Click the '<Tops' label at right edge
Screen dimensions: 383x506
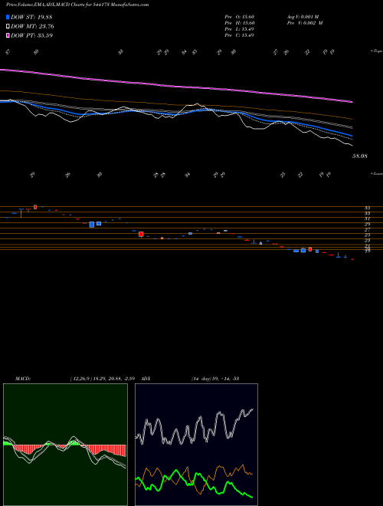376,51
